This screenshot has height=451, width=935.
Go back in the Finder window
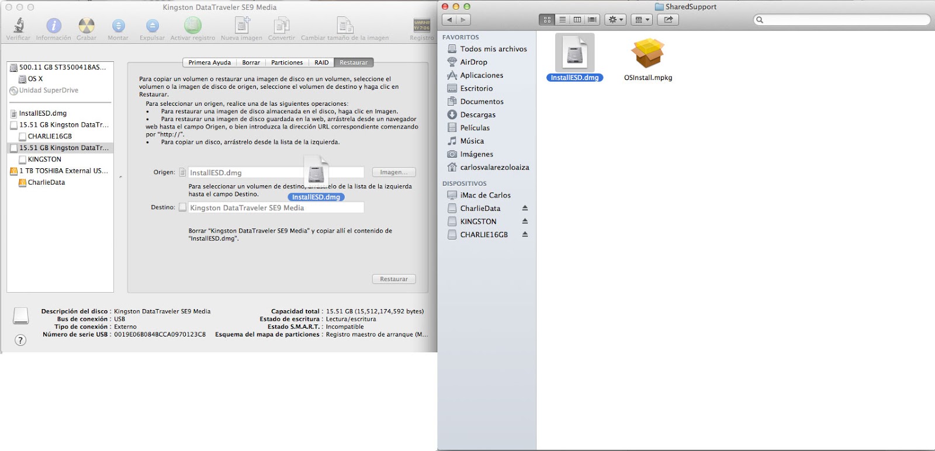(x=449, y=19)
